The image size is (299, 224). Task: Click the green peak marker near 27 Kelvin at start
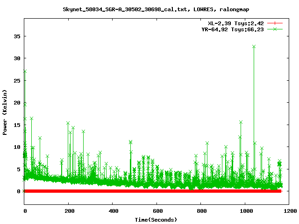[x=25, y=71]
